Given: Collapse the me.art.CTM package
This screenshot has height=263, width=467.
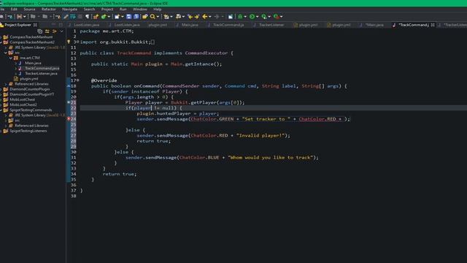Looking at the screenshot, I should 11,58.
